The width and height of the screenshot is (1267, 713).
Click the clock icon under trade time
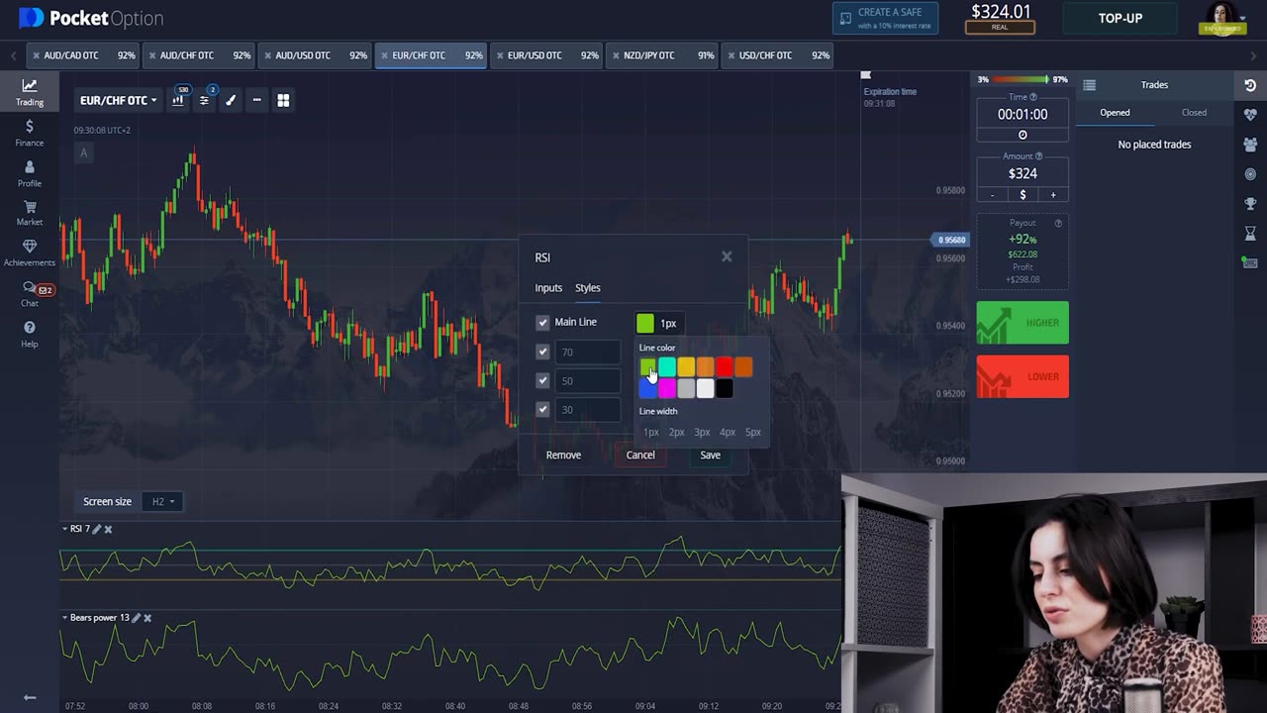(1023, 135)
